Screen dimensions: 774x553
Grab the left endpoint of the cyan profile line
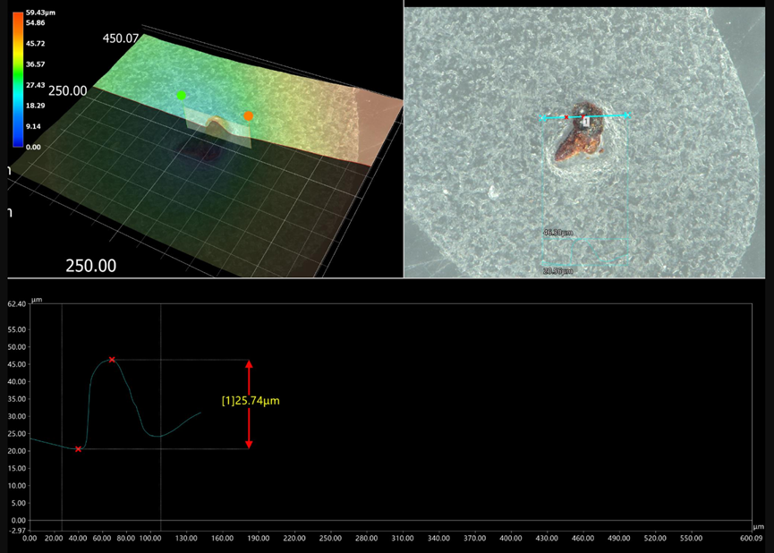543,118
